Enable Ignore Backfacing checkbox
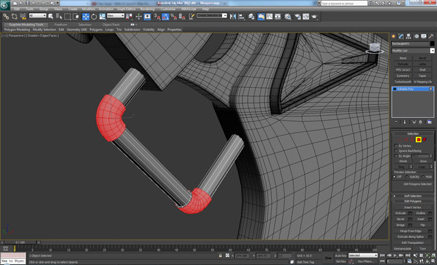The width and height of the screenshot is (437, 265). 396,151
